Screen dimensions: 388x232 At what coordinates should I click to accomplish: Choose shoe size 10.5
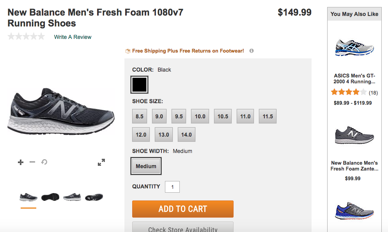223,116
